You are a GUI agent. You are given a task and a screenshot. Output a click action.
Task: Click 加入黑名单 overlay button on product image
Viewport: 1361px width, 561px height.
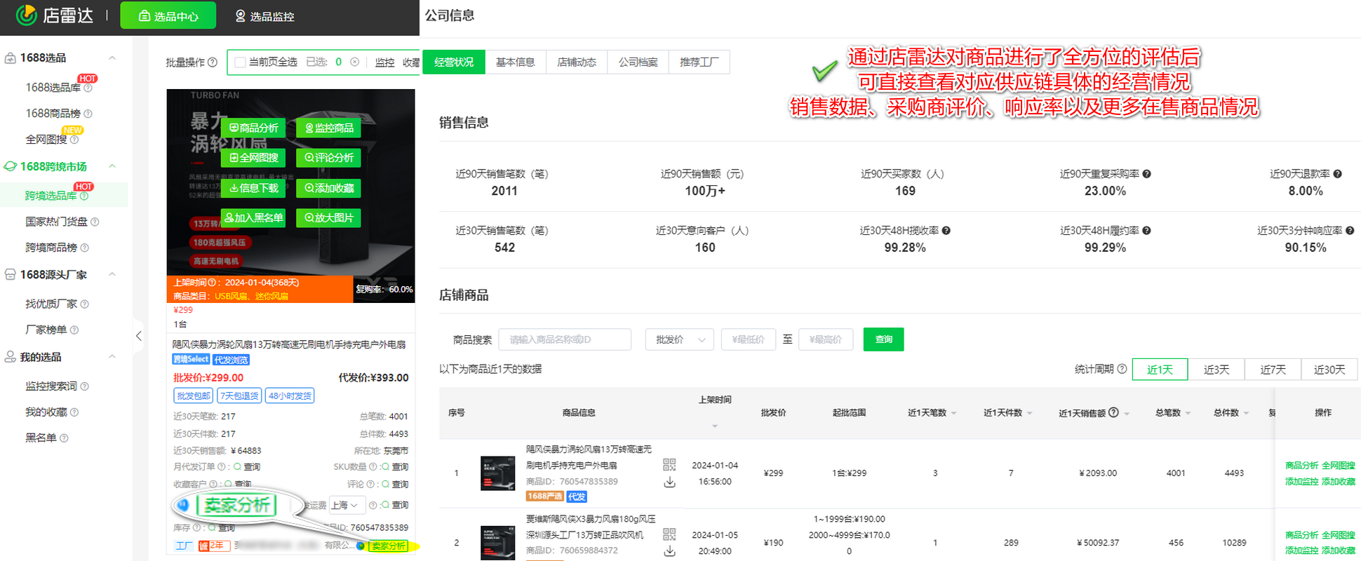click(253, 218)
